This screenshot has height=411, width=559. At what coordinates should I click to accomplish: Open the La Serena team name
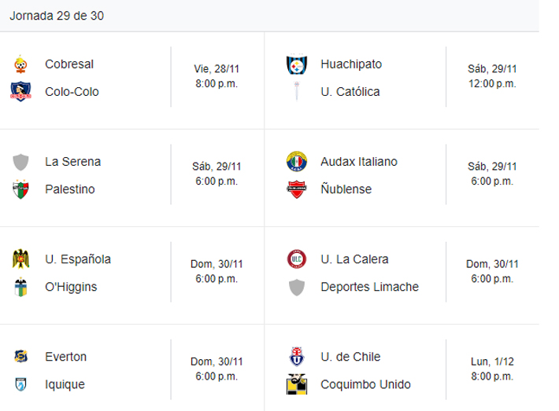pos(72,161)
